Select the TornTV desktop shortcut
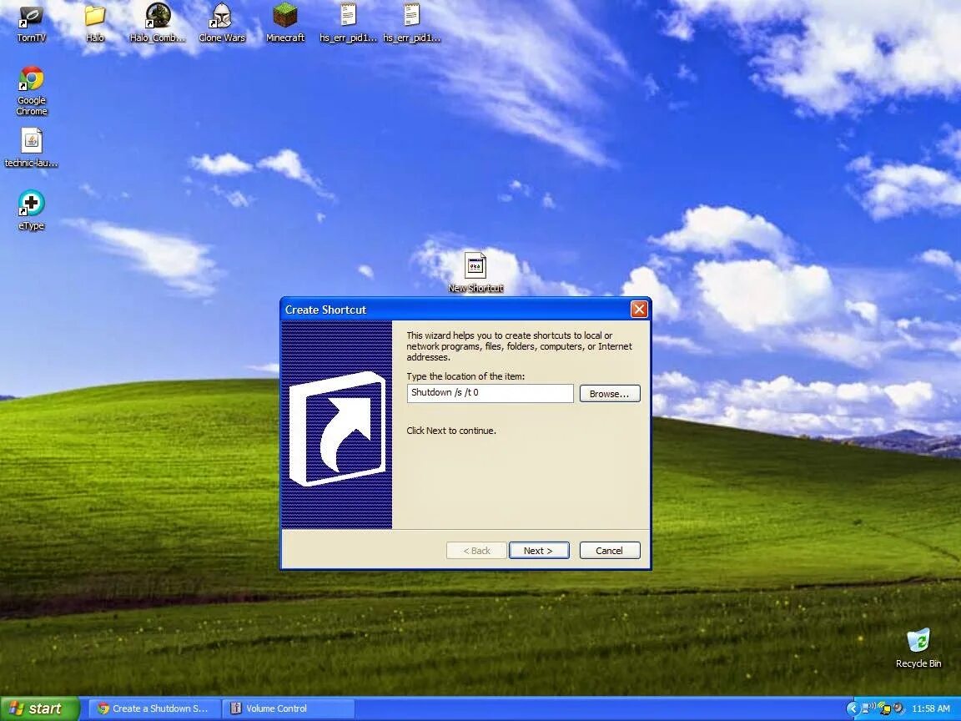Viewport: 961px width, 721px height. pyautogui.click(x=31, y=23)
